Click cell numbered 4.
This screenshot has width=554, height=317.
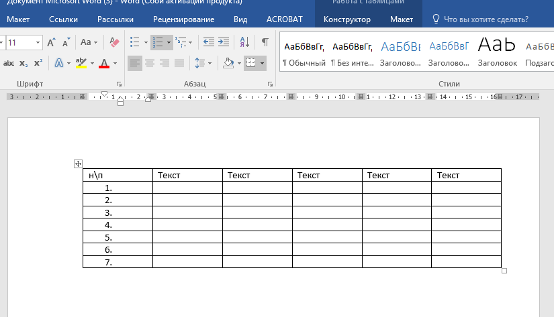(x=118, y=225)
